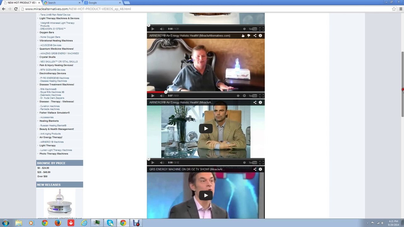Open 0:51 video on YouTube via logo

253,96
